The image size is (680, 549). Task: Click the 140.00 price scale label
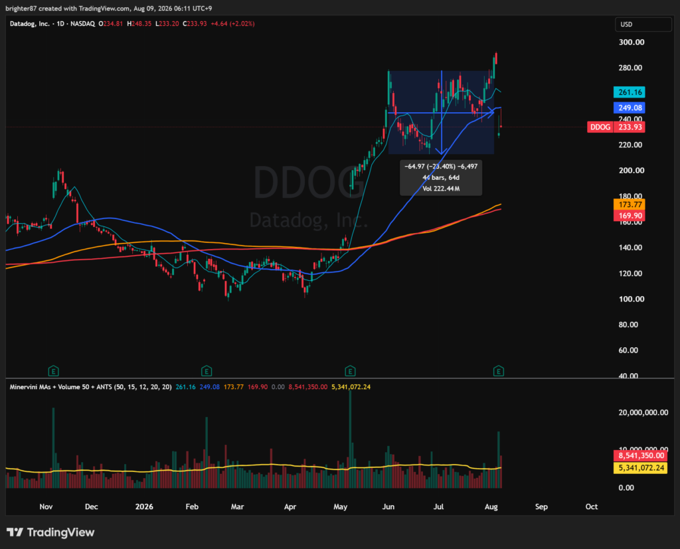630,248
